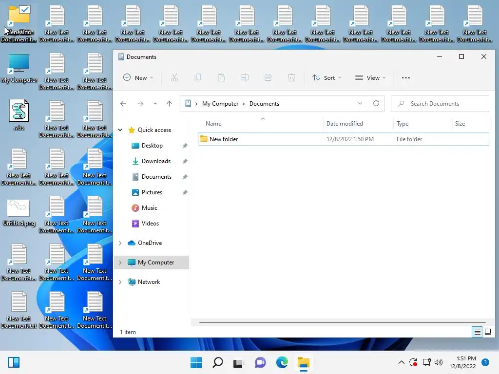The image size is (499, 374).
Task: Unpin Desktop from Quick access
Action: pyautogui.click(x=185, y=146)
